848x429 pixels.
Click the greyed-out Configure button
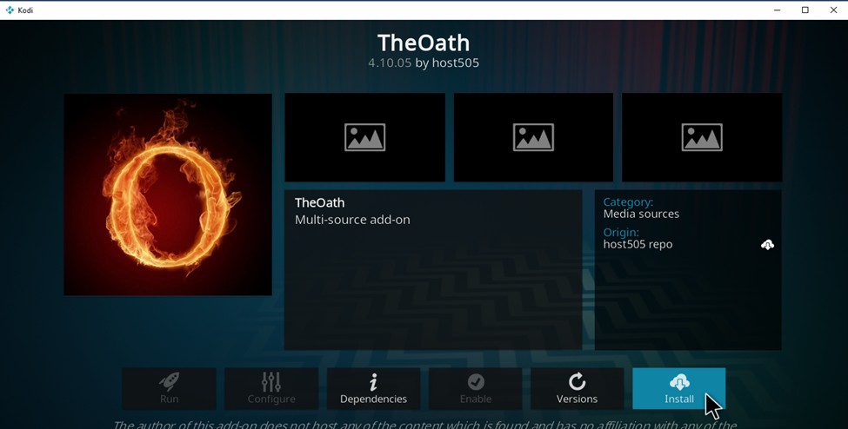pos(271,388)
